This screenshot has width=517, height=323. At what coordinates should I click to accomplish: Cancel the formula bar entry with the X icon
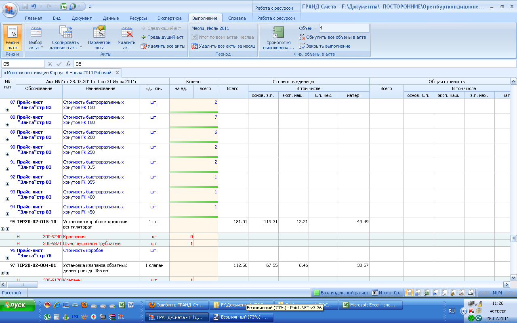pos(50,64)
